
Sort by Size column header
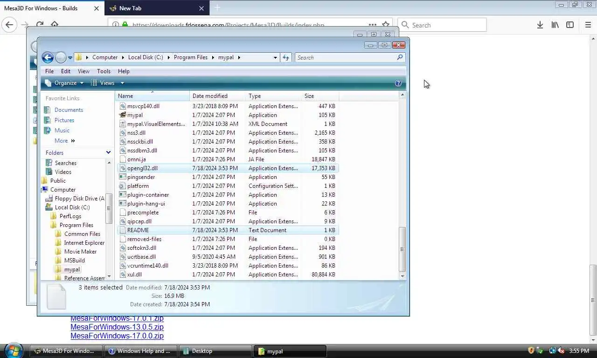tap(320, 96)
